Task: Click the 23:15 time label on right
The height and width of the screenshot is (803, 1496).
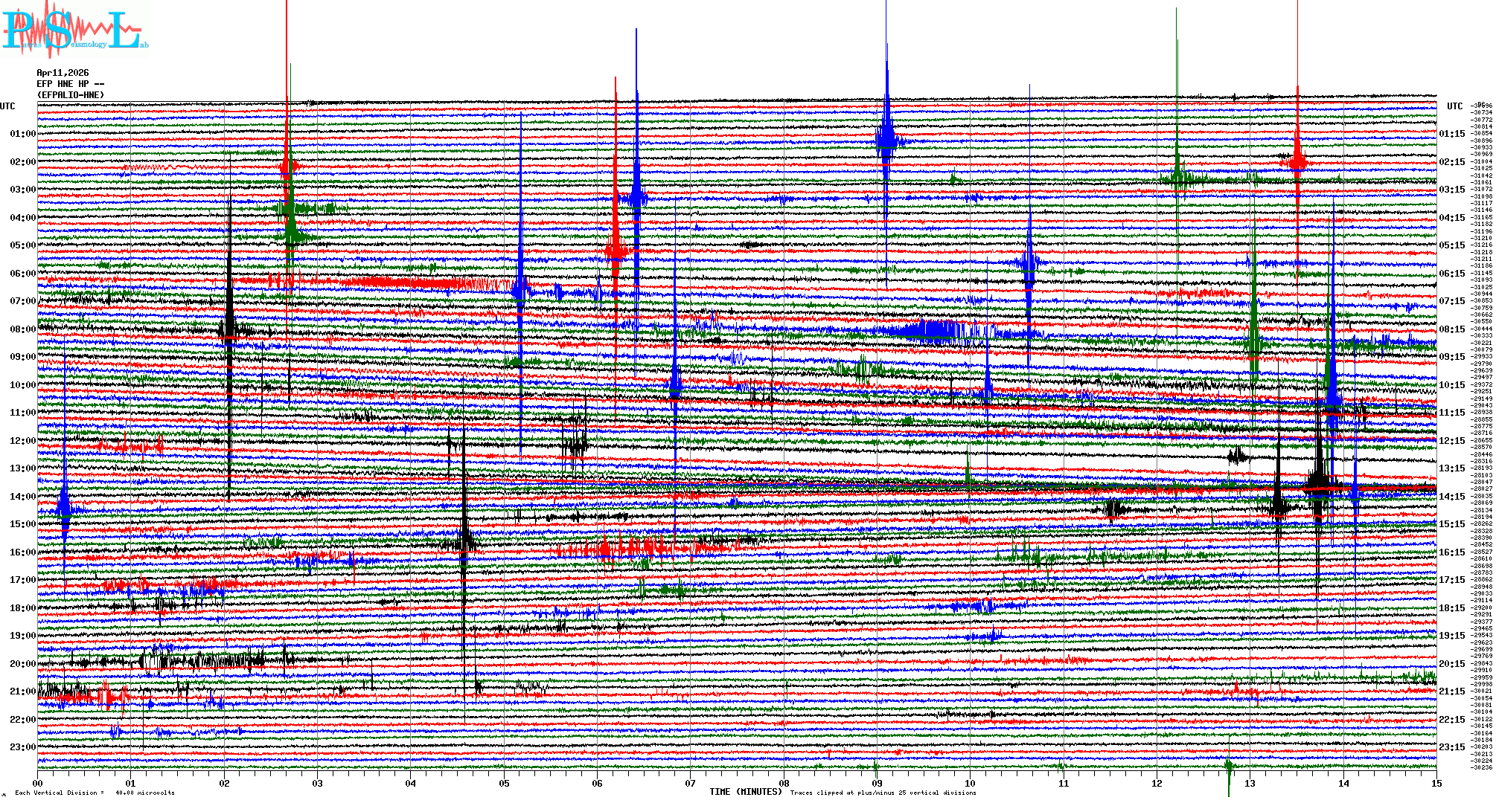Action: (x=1451, y=747)
